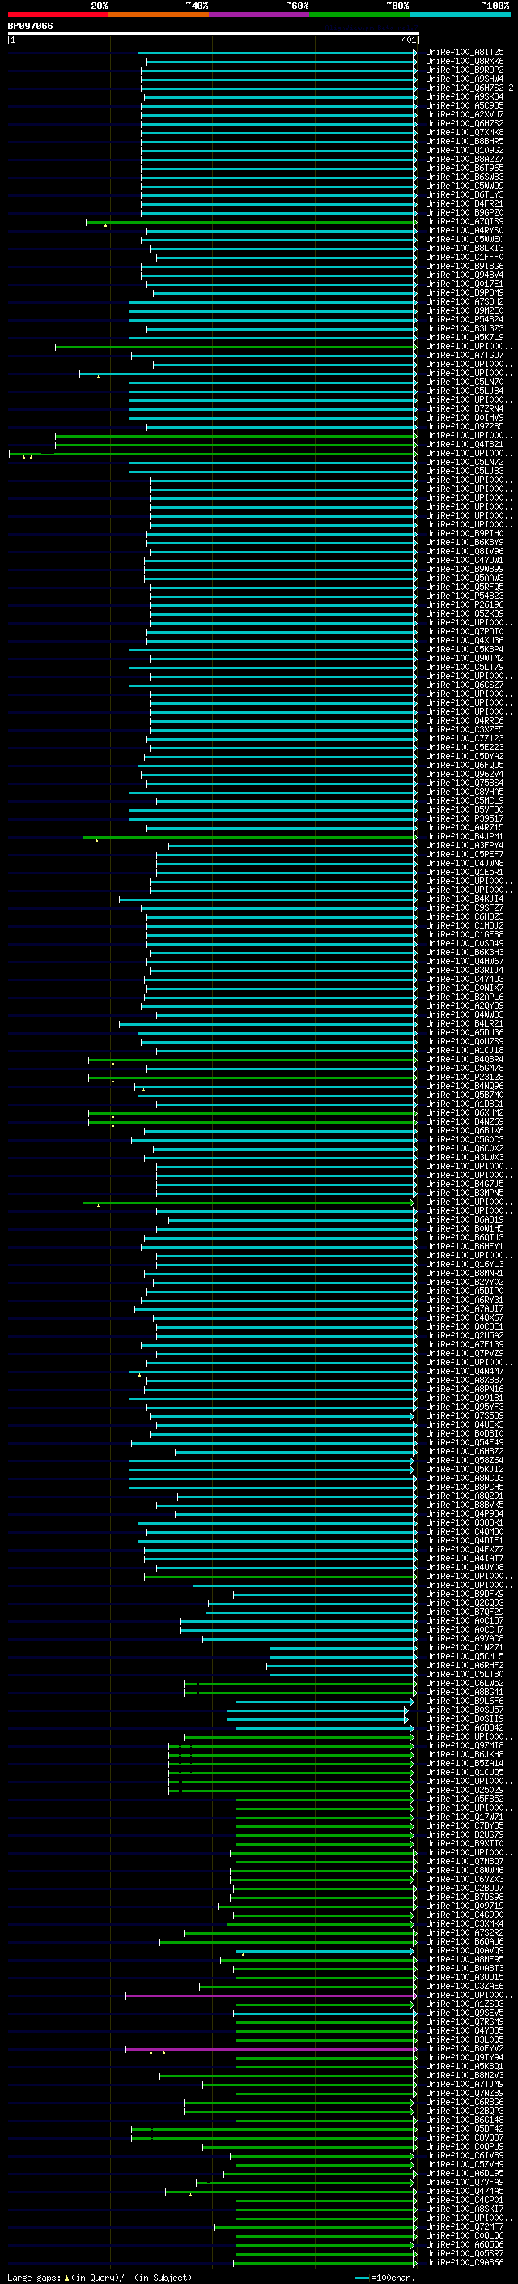Viewport: 518px width, 2284px height.
Task: Click the UniRef100_Q6XHM2 hit label
Action: click(x=465, y=1112)
